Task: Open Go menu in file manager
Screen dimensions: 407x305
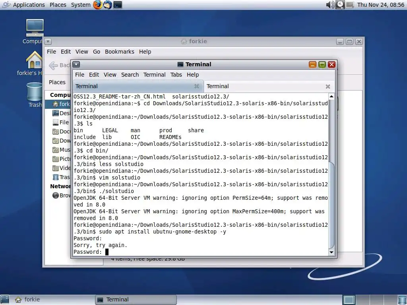Action: tap(97, 52)
